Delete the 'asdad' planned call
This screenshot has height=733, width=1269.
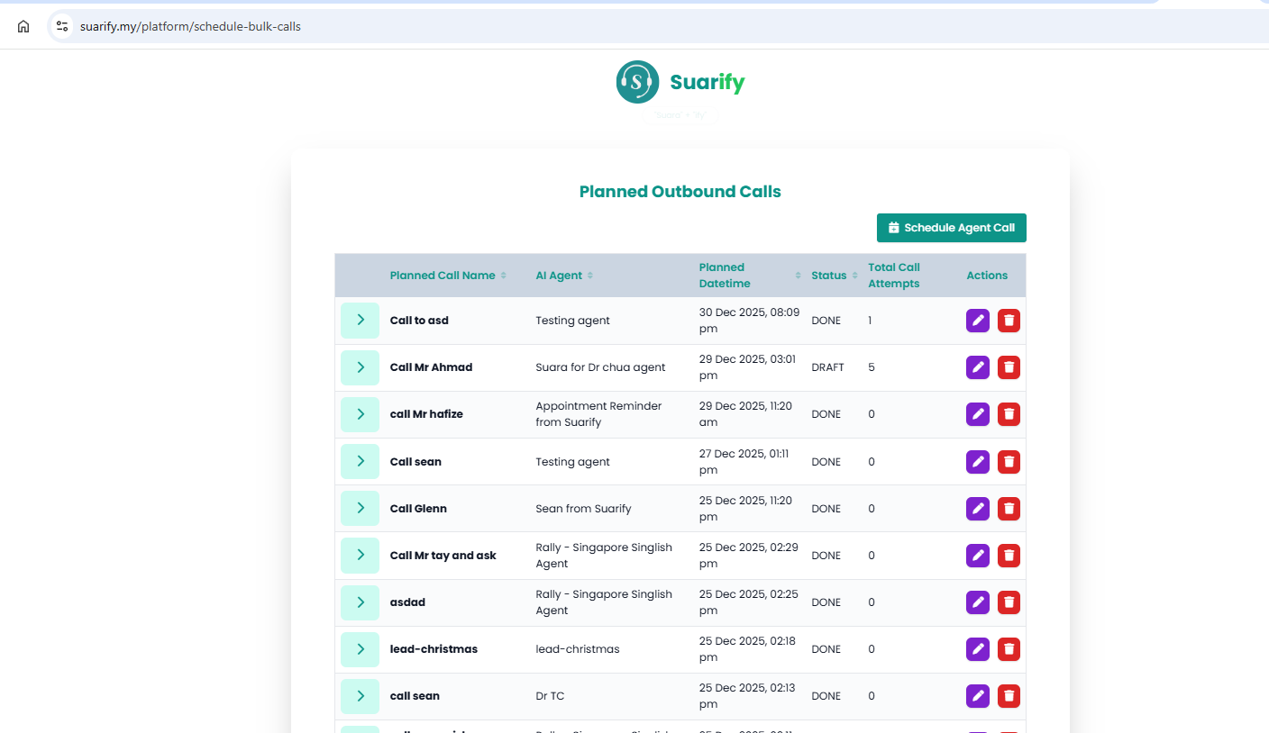1009,602
